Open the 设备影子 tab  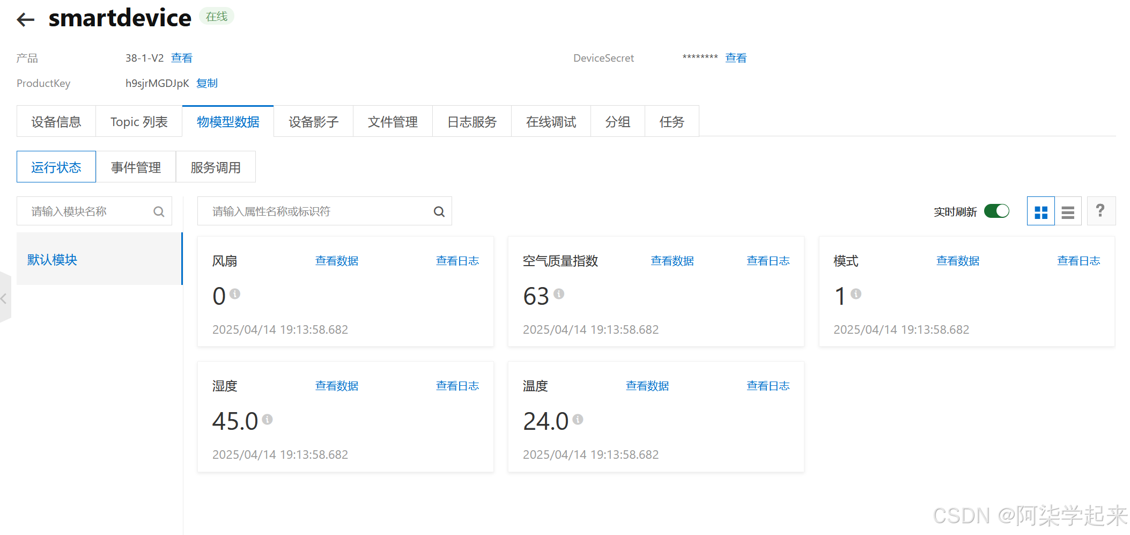click(x=313, y=122)
